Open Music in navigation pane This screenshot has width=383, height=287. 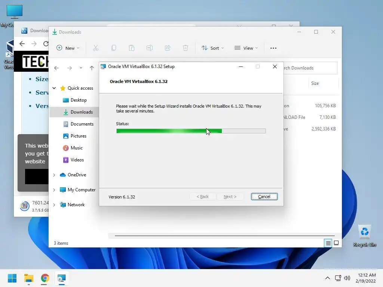pyautogui.click(x=73, y=148)
